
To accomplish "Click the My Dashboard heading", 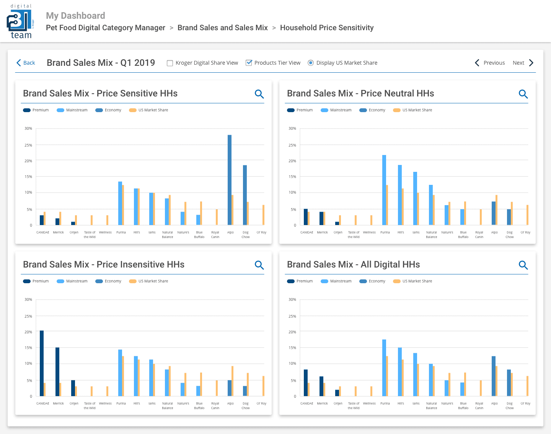I will click(75, 16).
